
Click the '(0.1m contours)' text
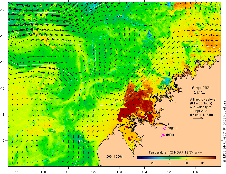pyautogui.click(x=201, y=103)
